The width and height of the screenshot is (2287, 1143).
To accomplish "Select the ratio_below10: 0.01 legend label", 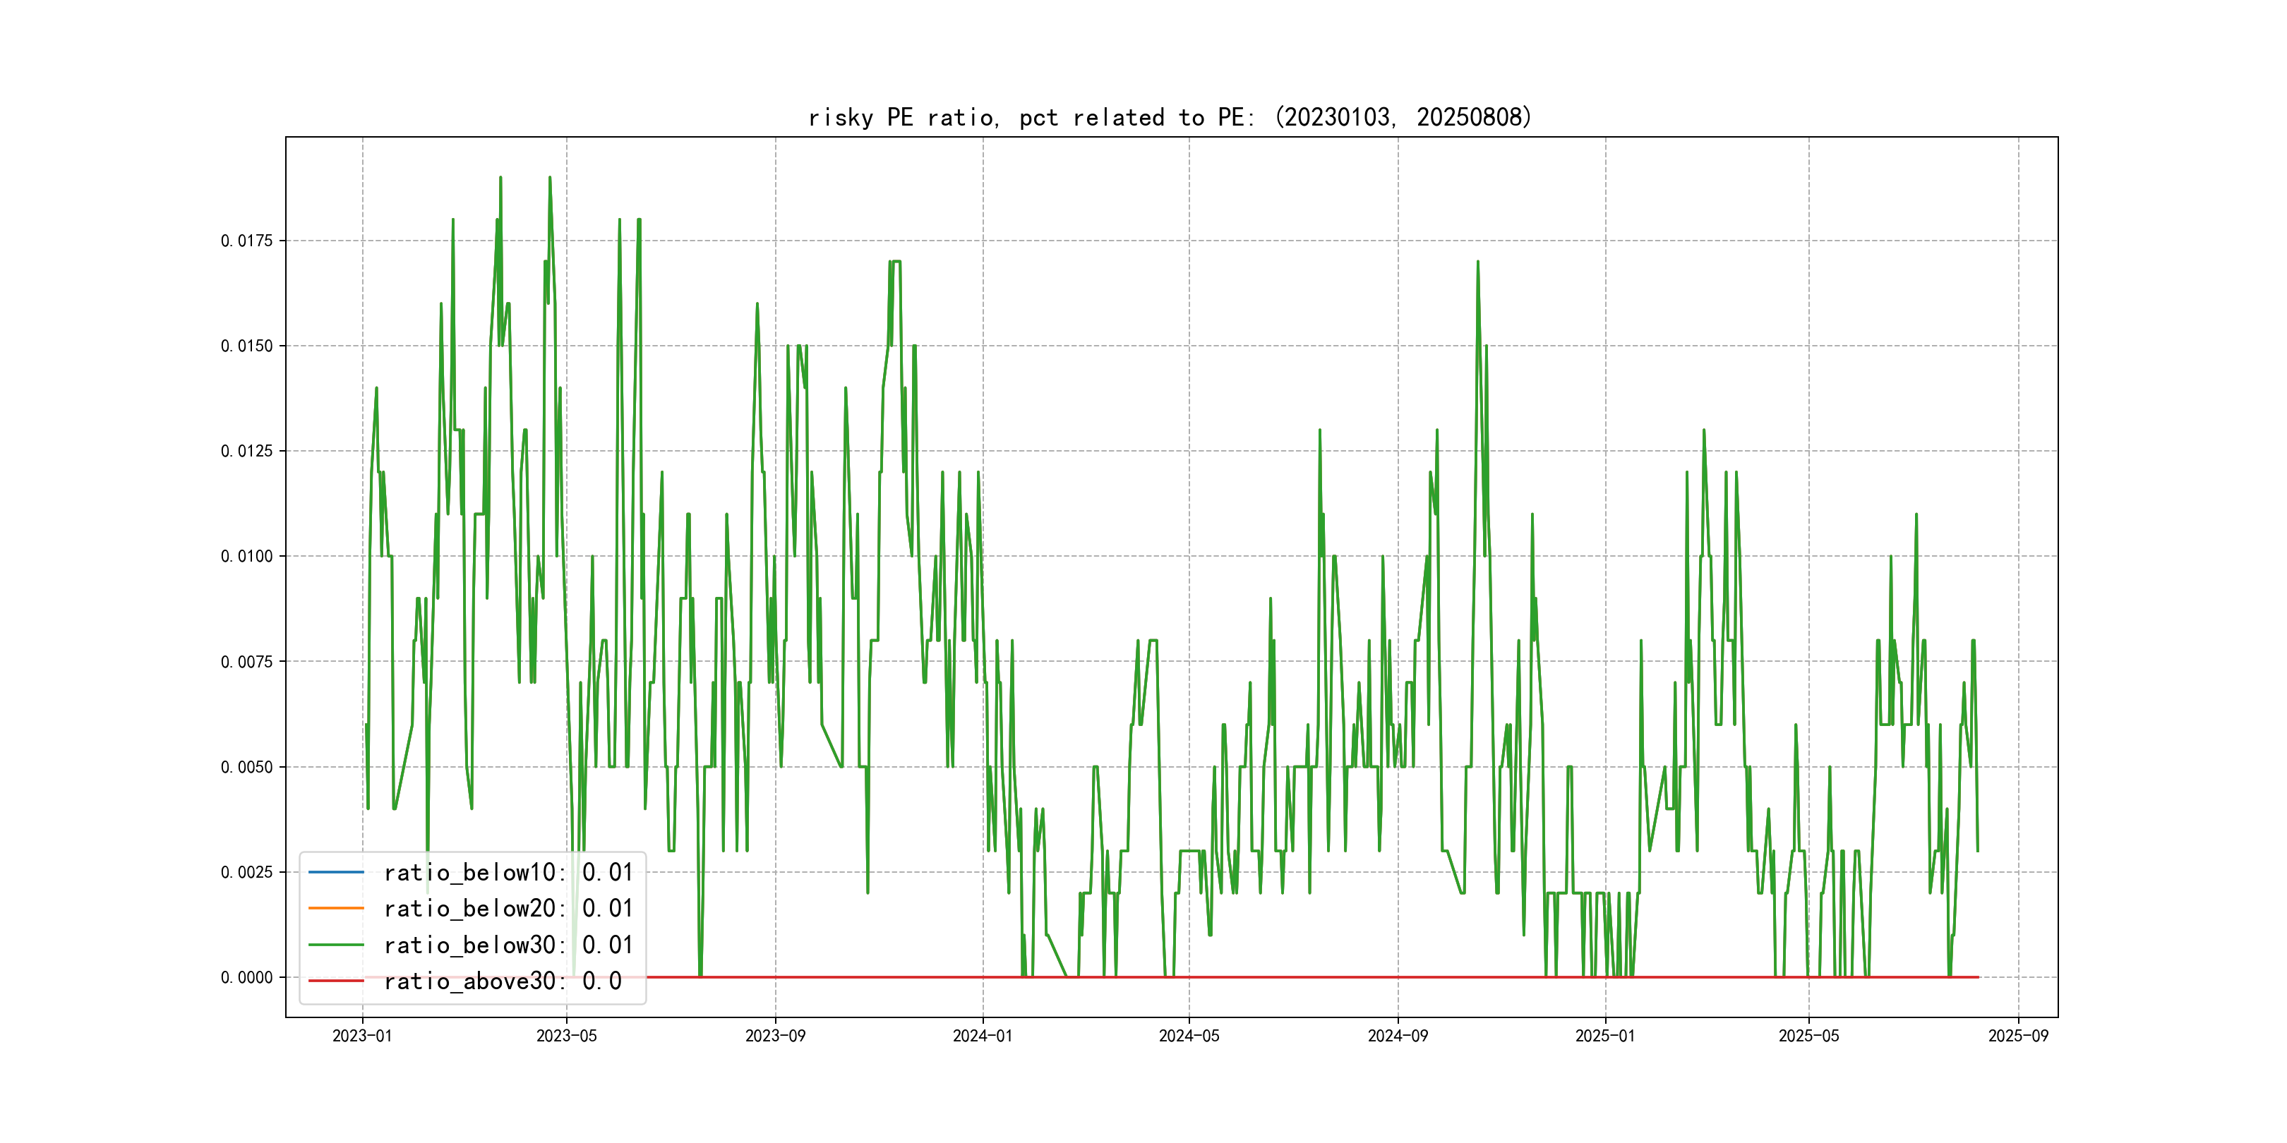I will click(508, 872).
